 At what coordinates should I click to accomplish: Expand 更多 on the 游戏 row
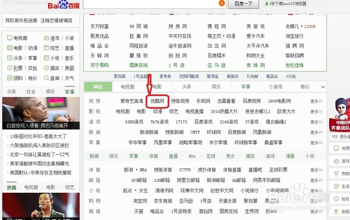tap(316, 122)
